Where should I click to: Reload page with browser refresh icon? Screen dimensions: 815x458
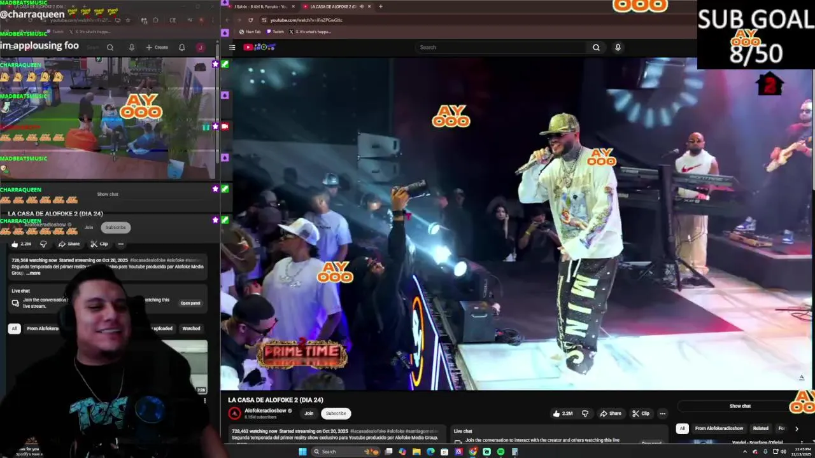coord(250,20)
